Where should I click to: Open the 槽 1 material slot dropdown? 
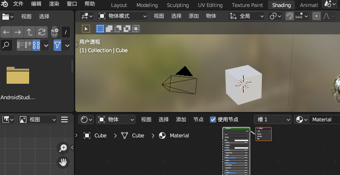pyautogui.click(x=273, y=119)
